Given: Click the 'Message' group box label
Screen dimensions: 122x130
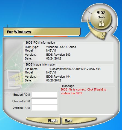Looking at the screenshot, I should [x=68, y=86].
